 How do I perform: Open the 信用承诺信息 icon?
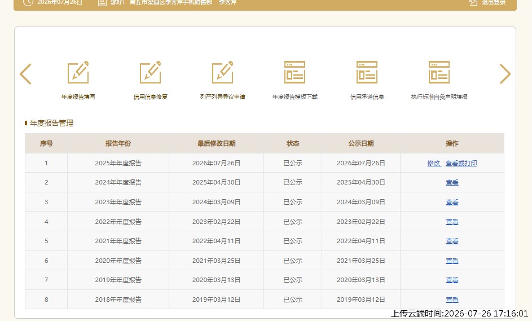click(367, 72)
